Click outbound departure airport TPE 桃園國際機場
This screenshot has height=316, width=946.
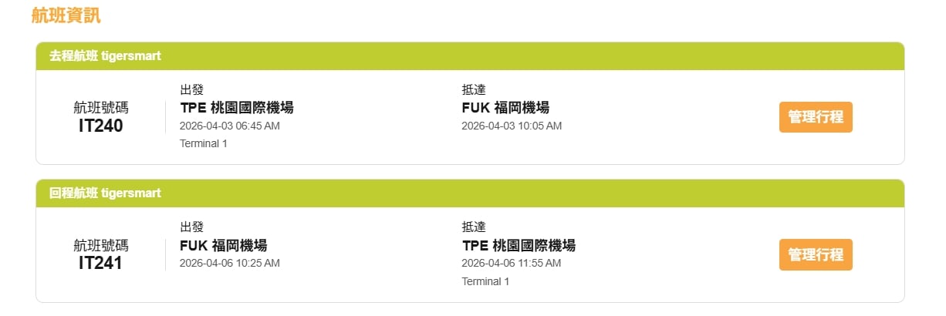(x=236, y=108)
